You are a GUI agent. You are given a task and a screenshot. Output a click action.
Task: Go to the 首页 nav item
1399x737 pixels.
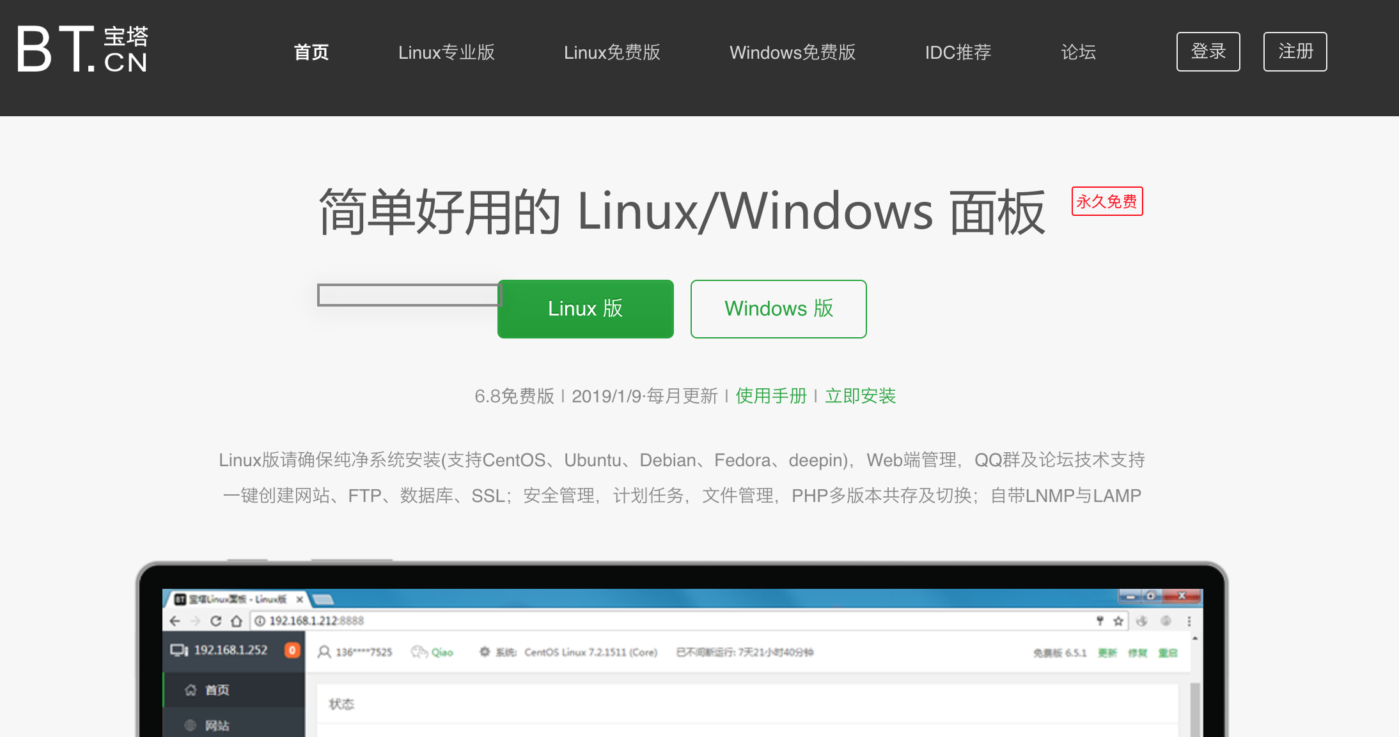pos(311,52)
